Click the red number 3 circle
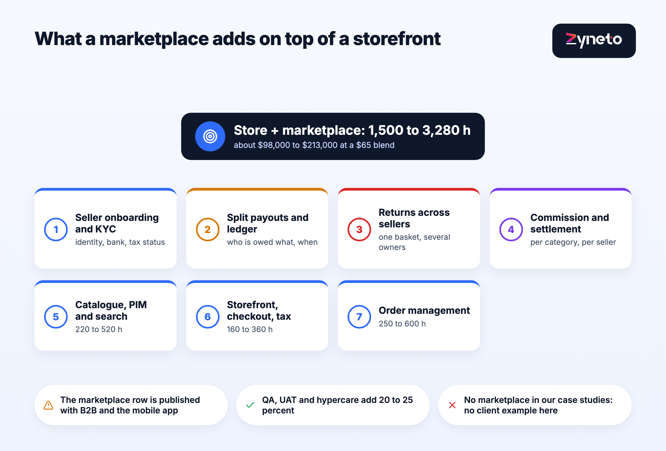The height and width of the screenshot is (451, 666). tap(359, 230)
